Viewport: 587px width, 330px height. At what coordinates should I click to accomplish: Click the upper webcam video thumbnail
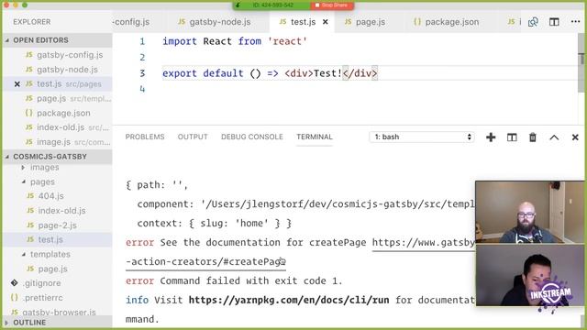[x=529, y=212]
